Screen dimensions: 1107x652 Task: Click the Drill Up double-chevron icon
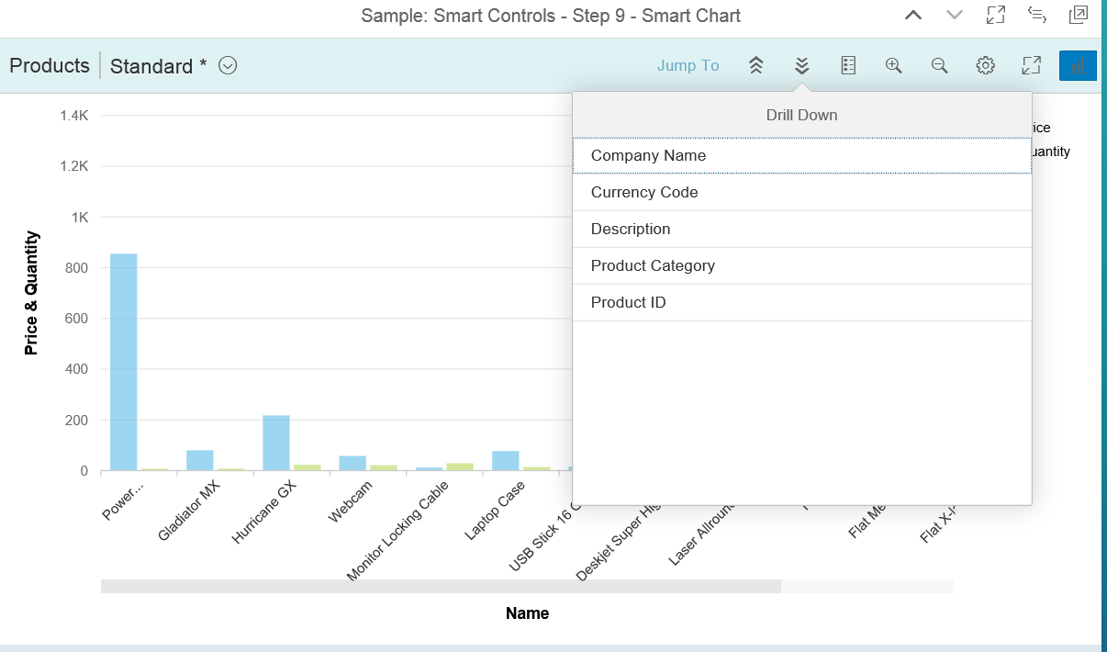point(756,65)
